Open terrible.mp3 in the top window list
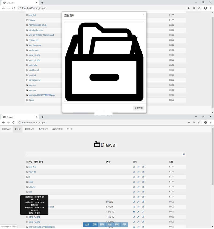The image size is (214, 229). click(x=34, y=70)
